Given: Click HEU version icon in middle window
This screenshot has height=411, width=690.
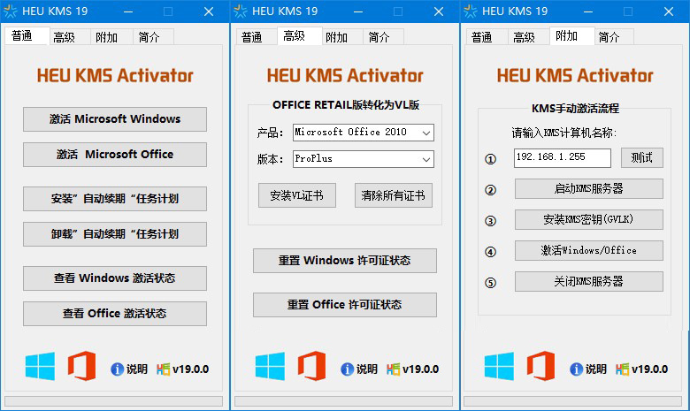Looking at the screenshot, I should 394,369.
